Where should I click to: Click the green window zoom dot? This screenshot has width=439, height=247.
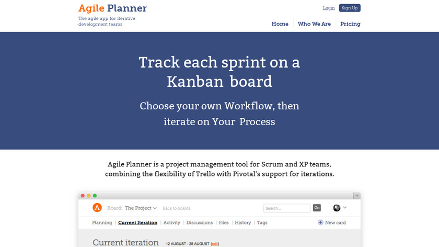[95, 196]
